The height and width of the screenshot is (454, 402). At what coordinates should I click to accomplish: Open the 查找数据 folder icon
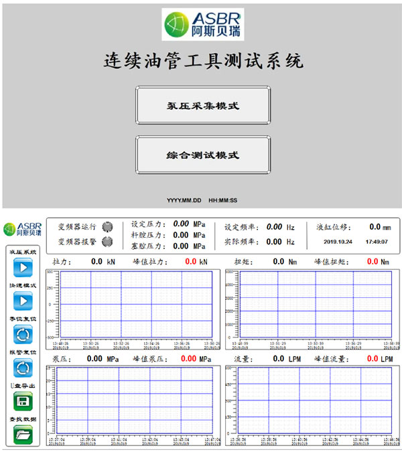(22, 434)
